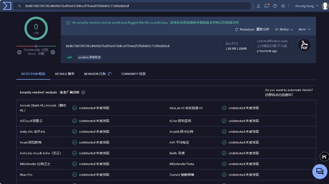This screenshot has width=329, height=184.
Task: Open the help question mark icon
Action: pyautogui.click(x=275, y=6)
